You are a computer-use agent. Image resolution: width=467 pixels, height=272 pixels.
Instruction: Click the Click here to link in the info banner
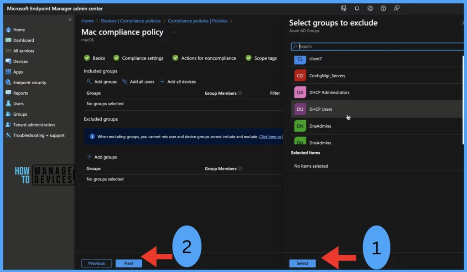[x=270, y=137]
